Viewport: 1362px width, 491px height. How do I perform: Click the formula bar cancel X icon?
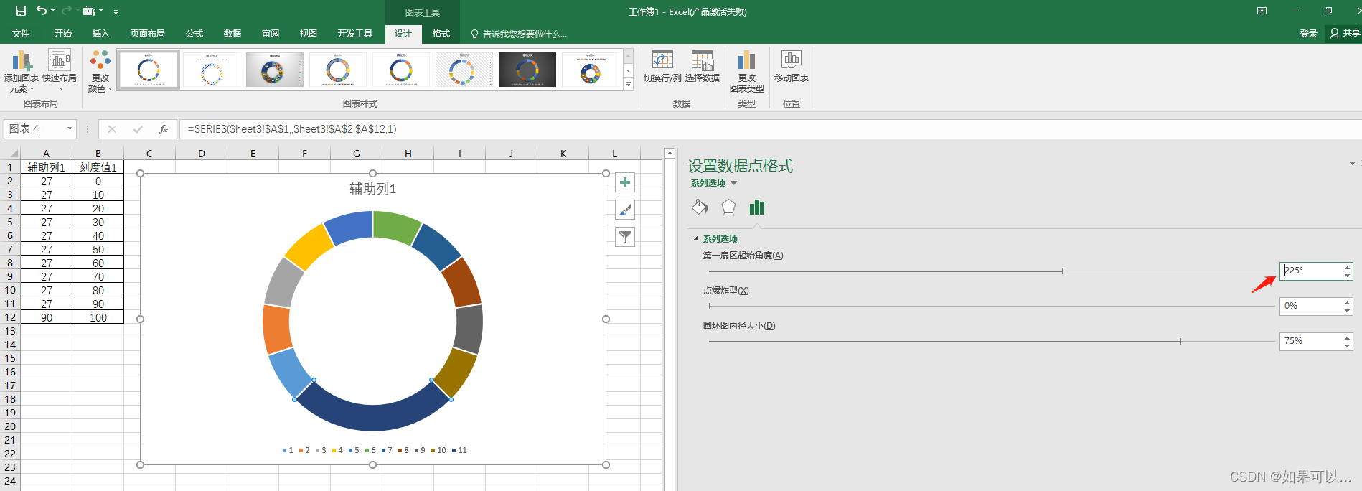click(112, 129)
